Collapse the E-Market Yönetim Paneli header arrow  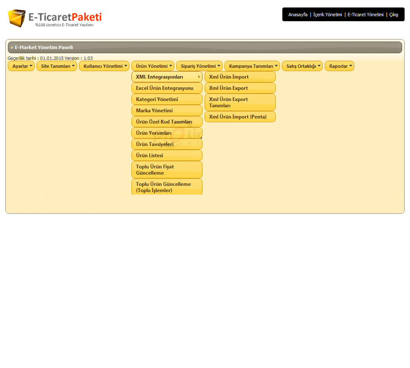12,48
